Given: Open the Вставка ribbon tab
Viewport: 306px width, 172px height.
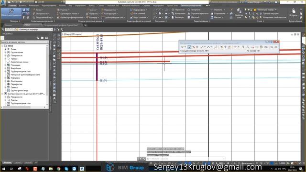Looking at the screenshot, I should pos(22,5).
